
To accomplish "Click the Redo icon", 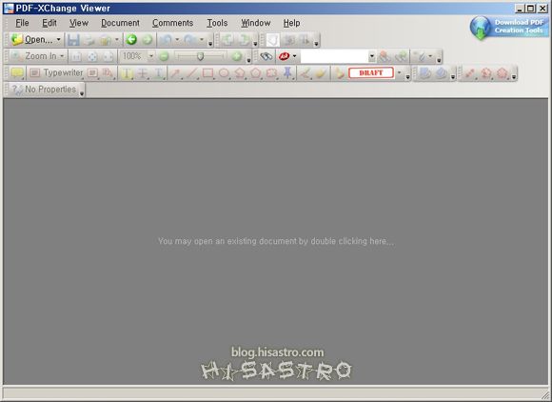I will tap(190, 40).
